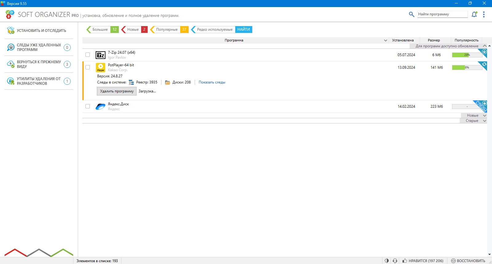Click the thumbs-up like icon
Image resolution: width=492 pixels, height=264 pixels.
(405, 261)
